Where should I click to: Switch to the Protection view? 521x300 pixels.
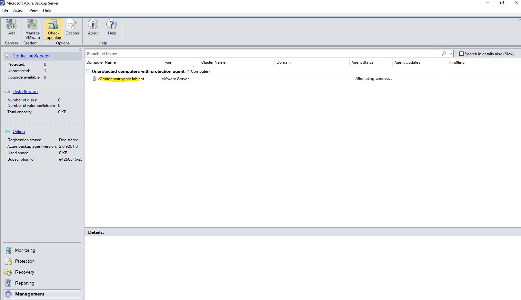point(25,261)
